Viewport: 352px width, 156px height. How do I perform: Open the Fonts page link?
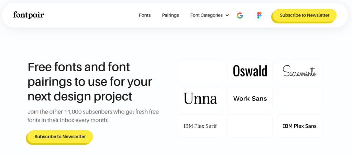[145, 15]
